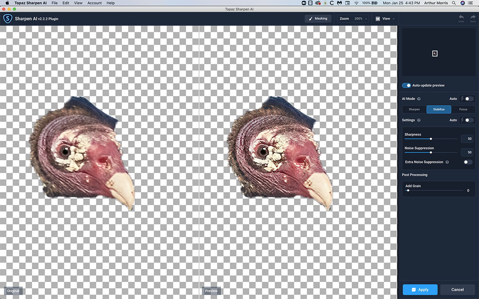The image size is (479, 299).
Task: Expand the View dropdown chevron
Action: click(394, 19)
